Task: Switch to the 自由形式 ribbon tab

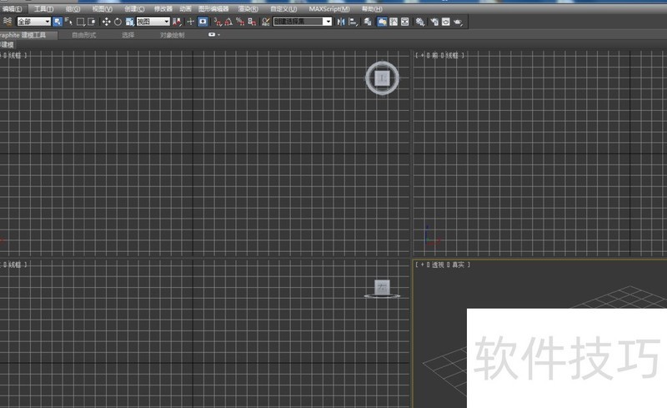Action: pyautogui.click(x=84, y=36)
